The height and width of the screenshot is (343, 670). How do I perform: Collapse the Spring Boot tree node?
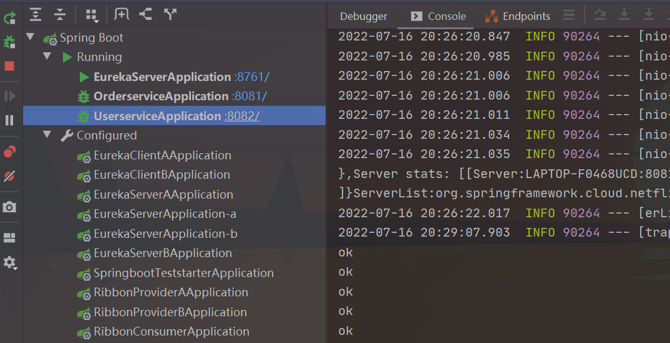pyautogui.click(x=31, y=37)
